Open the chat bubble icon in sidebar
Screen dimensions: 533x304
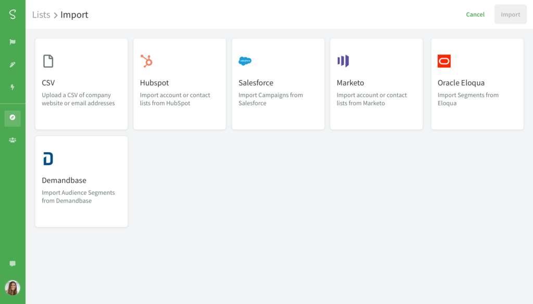point(12,263)
